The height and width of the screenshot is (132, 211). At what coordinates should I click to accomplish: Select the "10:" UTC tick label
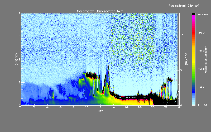pos(87,107)
